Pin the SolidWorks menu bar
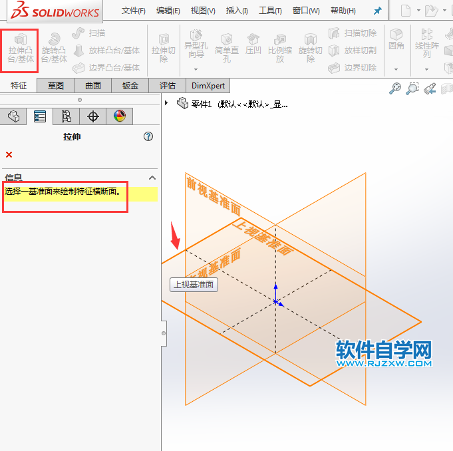The width and height of the screenshot is (453, 451). click(x=378, y=11)
